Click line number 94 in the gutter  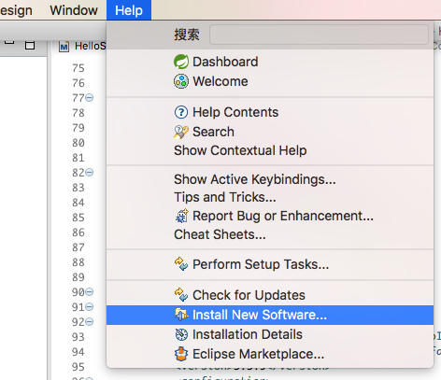pos(78,352)
